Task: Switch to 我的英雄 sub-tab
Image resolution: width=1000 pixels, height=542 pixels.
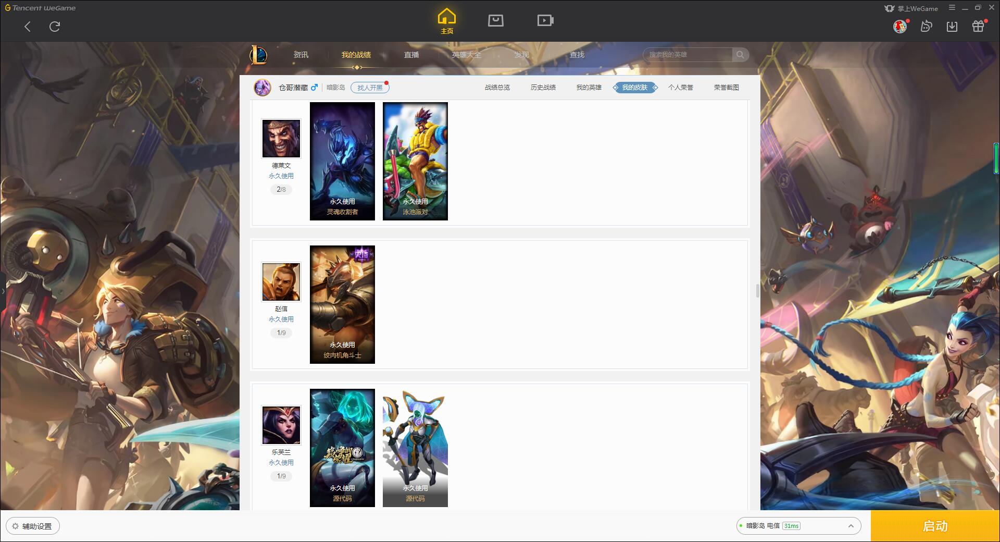Action: 589,88
